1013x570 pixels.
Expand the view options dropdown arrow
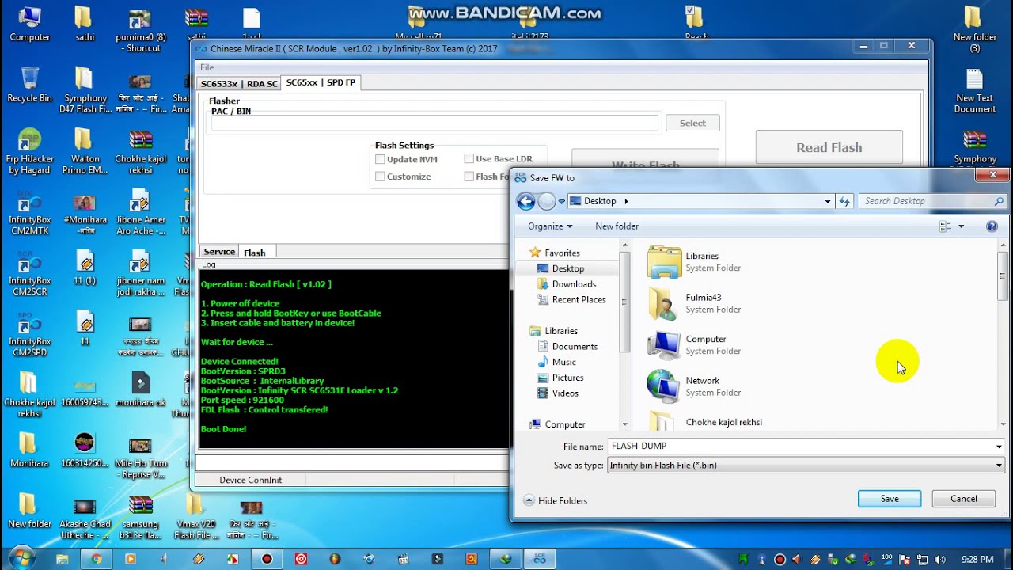961,226
